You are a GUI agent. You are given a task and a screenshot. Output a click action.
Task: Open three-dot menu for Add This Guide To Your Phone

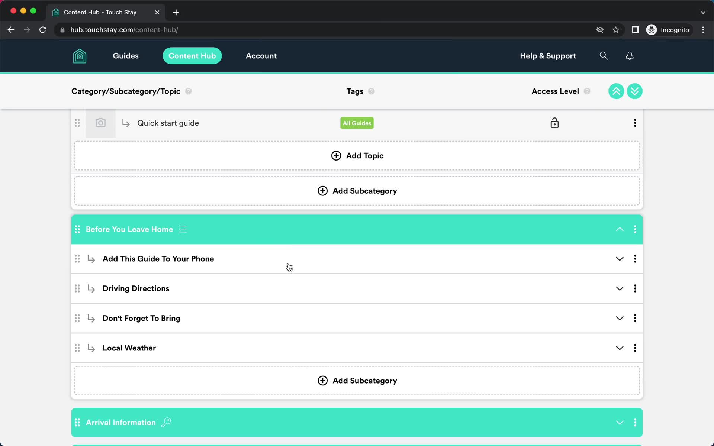pyautogui.click(x=635, y=259)
